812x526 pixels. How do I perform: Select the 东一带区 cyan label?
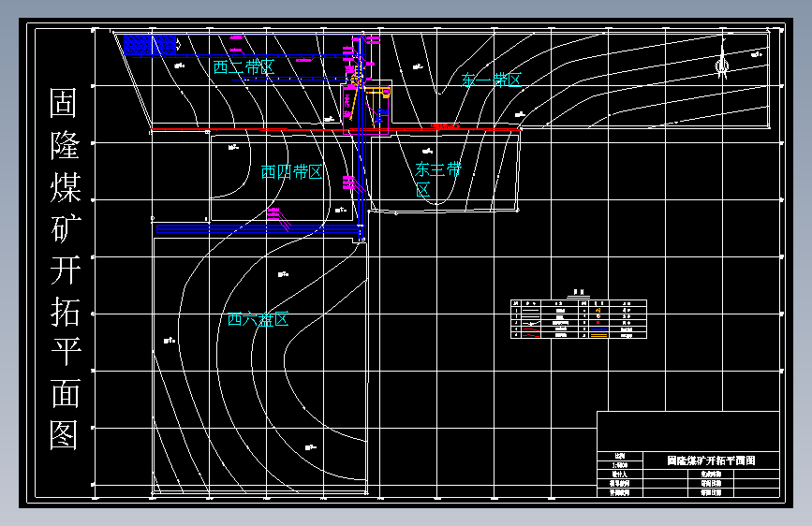pos(491,80)
